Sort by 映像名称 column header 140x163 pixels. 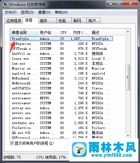(24, 32)
